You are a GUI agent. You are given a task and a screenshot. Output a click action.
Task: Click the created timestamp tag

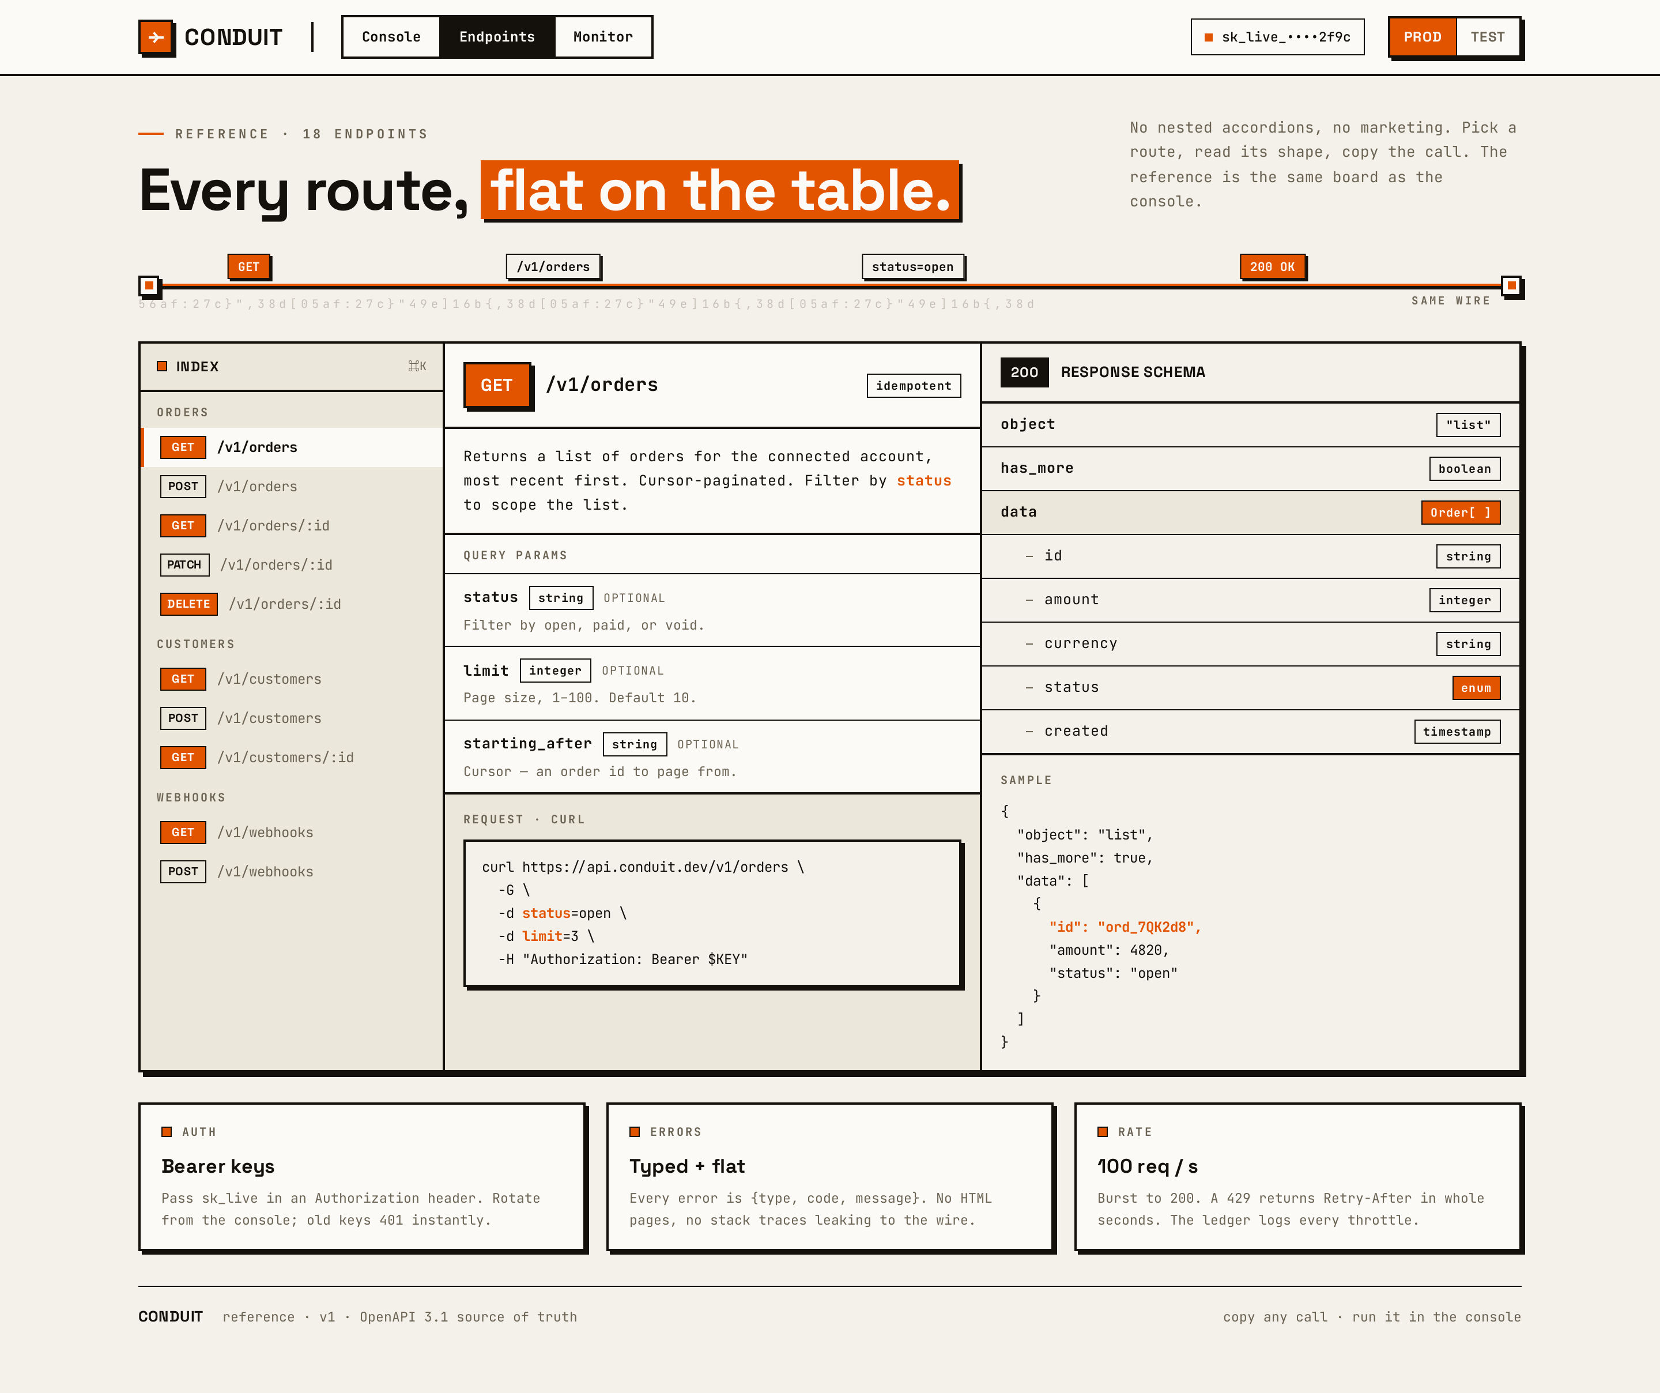click(1457, 731)
